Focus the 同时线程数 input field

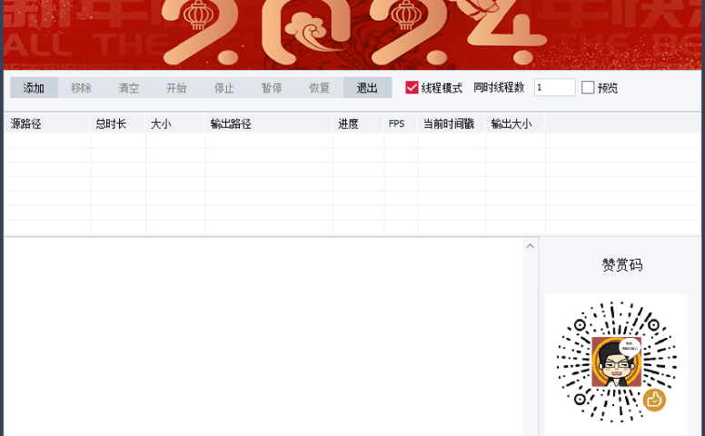(554, 87)
